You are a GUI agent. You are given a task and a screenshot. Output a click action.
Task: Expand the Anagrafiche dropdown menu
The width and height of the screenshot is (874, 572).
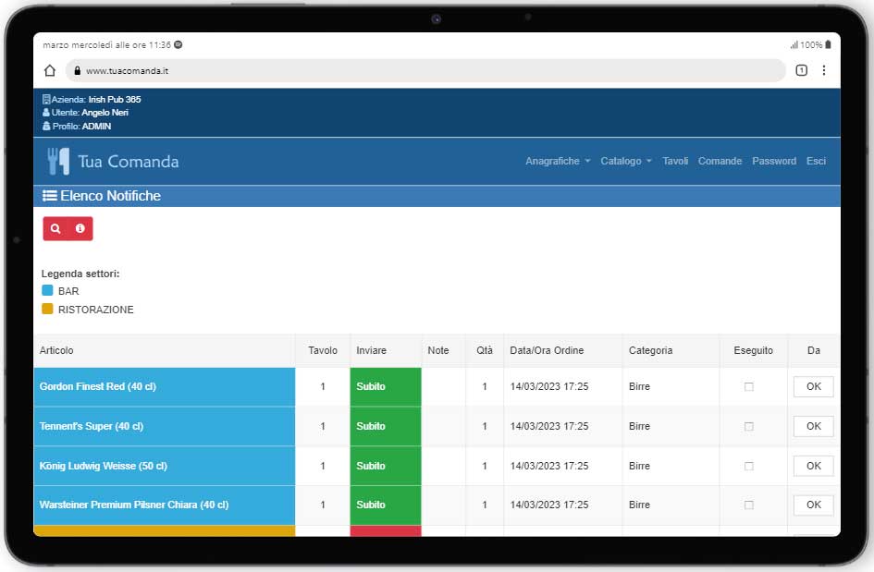(x=558, y=161)
